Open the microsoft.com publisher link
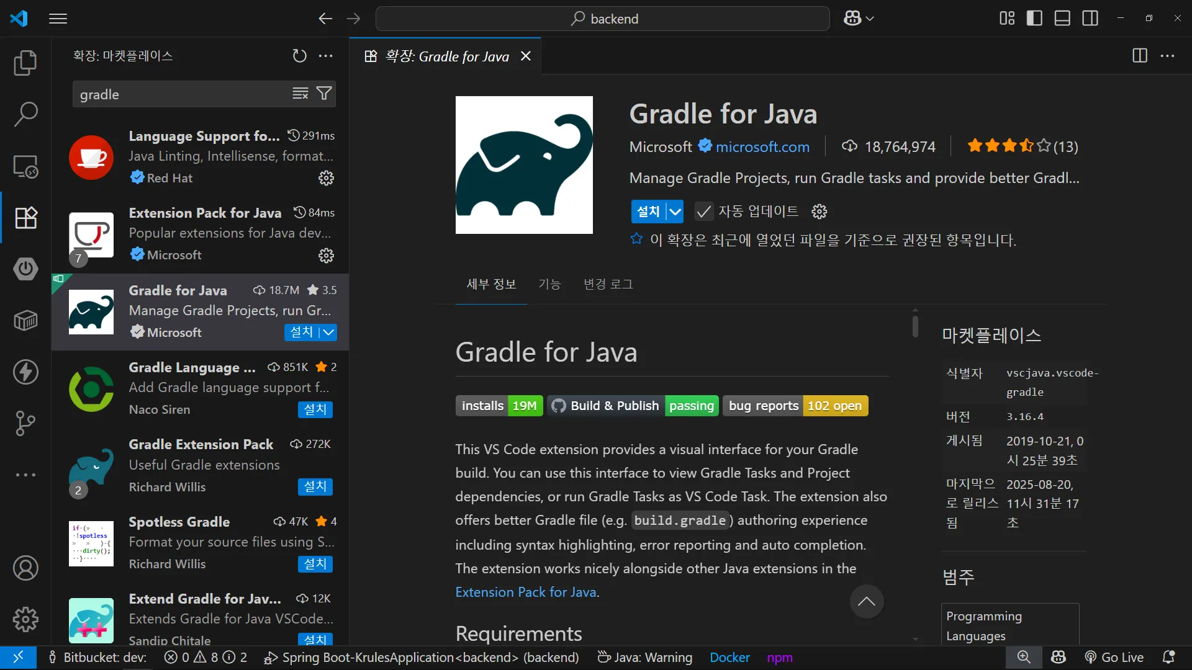The height and width of the screenshot is (670, 1192). 762,147
